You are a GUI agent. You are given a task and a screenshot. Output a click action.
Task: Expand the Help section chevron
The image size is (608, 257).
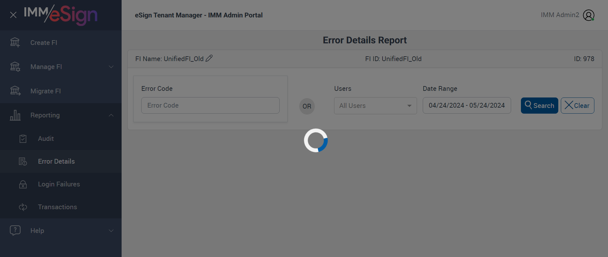111,231
